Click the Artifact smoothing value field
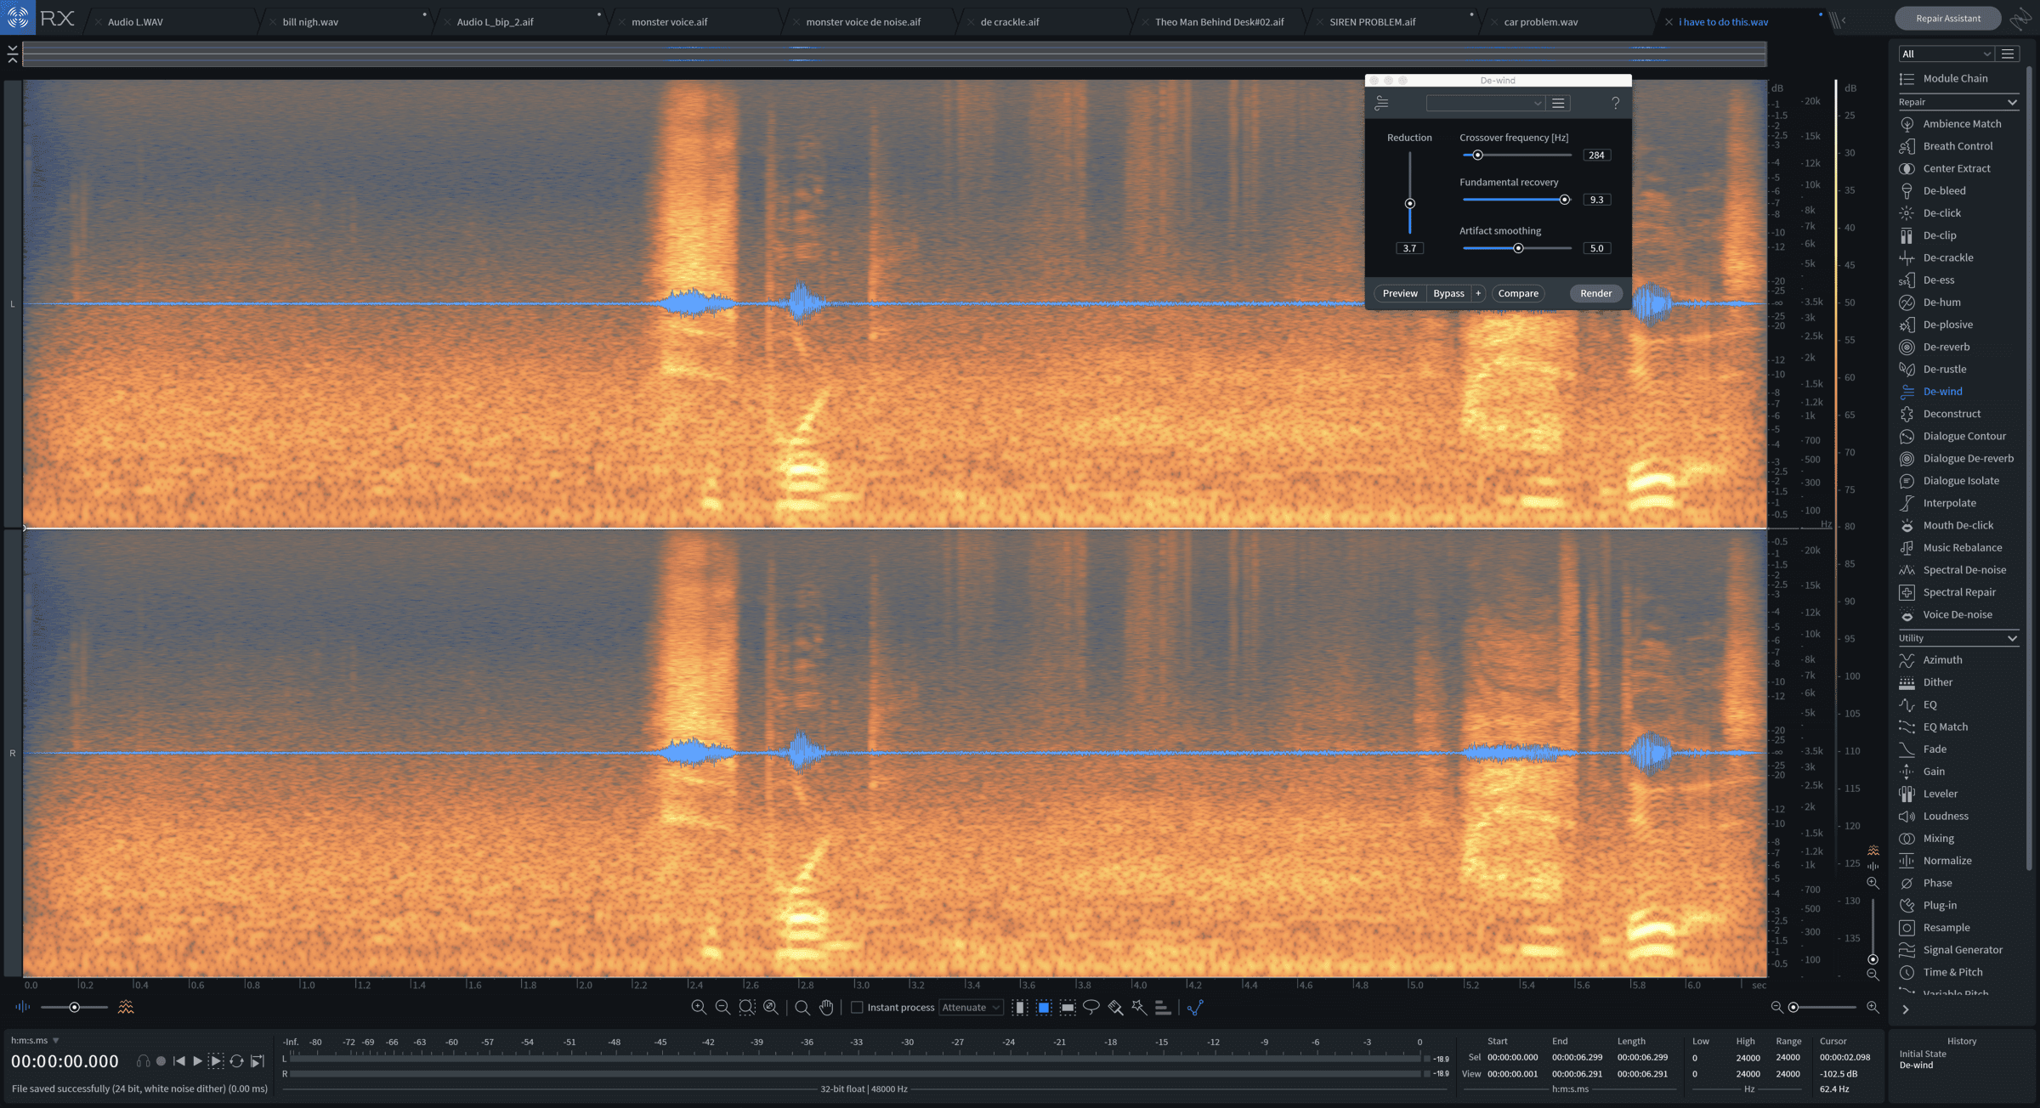The image size is (2040, 1108). 1596,248
